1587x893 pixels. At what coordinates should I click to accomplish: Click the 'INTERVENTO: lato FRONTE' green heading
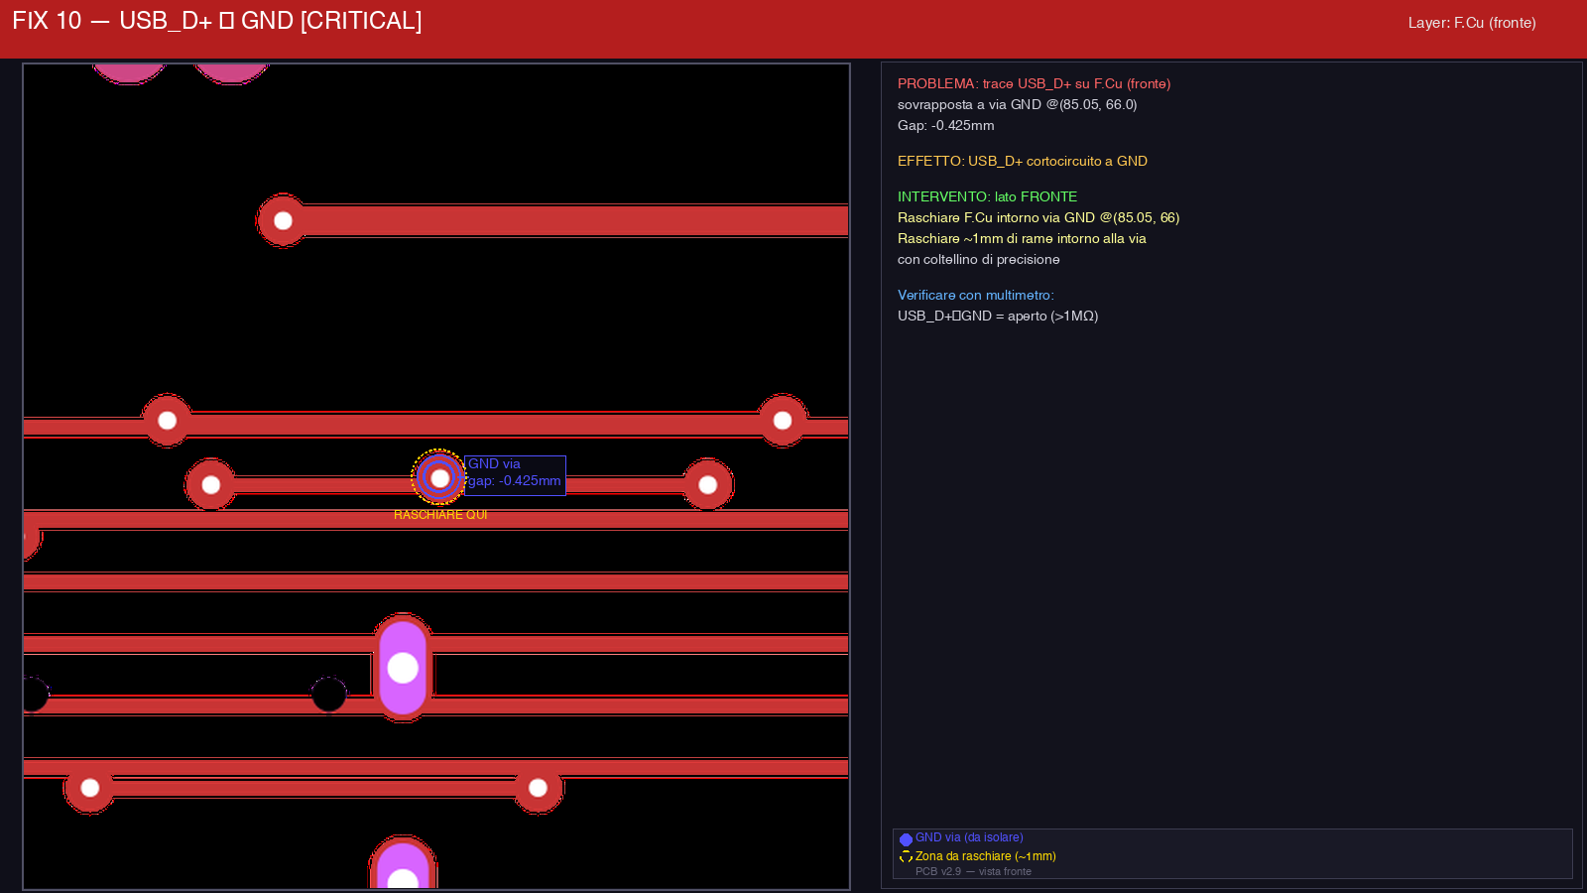987,197
